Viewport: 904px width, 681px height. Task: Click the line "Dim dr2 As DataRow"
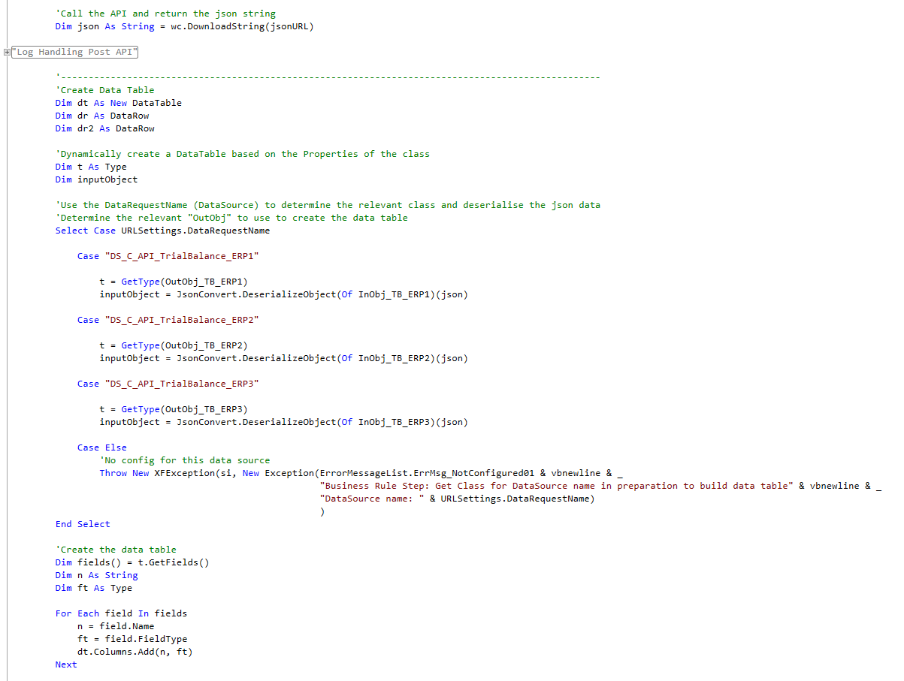[105, 128]
